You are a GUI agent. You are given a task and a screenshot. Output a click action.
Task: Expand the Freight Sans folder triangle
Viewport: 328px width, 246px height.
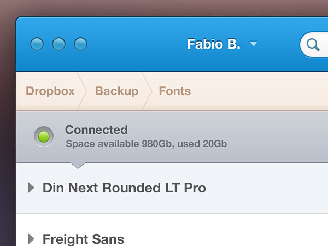[31, 239]
